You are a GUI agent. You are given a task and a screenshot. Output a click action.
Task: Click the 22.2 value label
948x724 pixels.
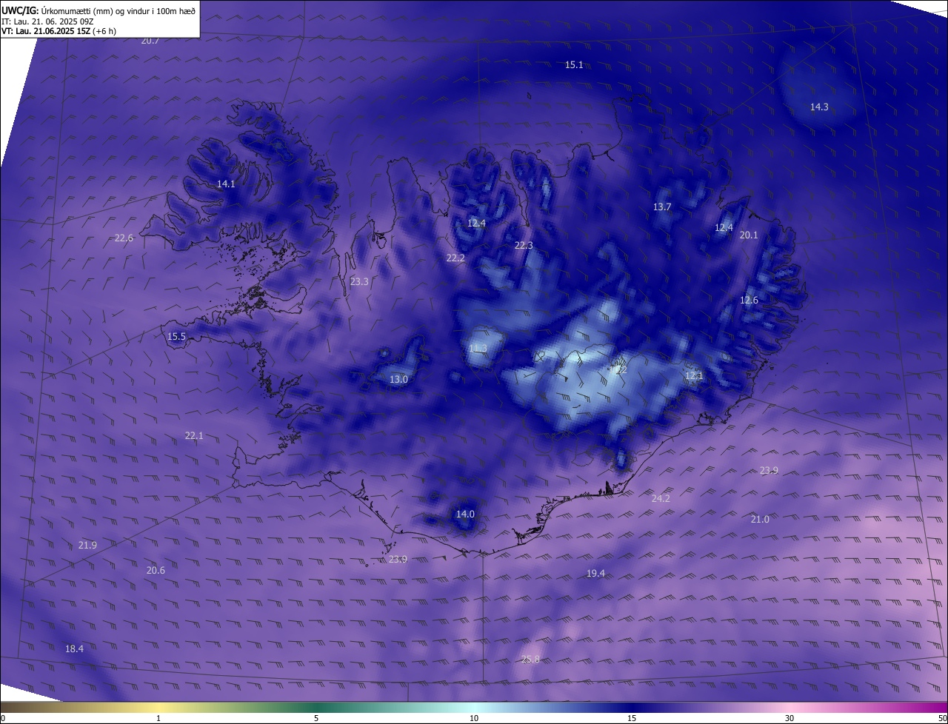(455, 258)
